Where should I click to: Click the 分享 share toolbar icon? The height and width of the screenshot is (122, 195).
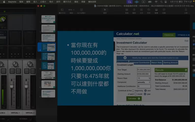[x=186, y=10]
